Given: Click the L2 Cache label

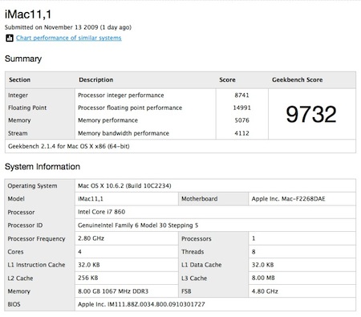Looking at the screenshot, I should tap(20, 278).
